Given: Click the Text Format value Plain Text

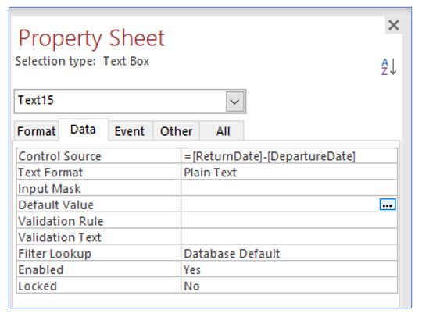Looking at the screenshot, I should [289, 173].
